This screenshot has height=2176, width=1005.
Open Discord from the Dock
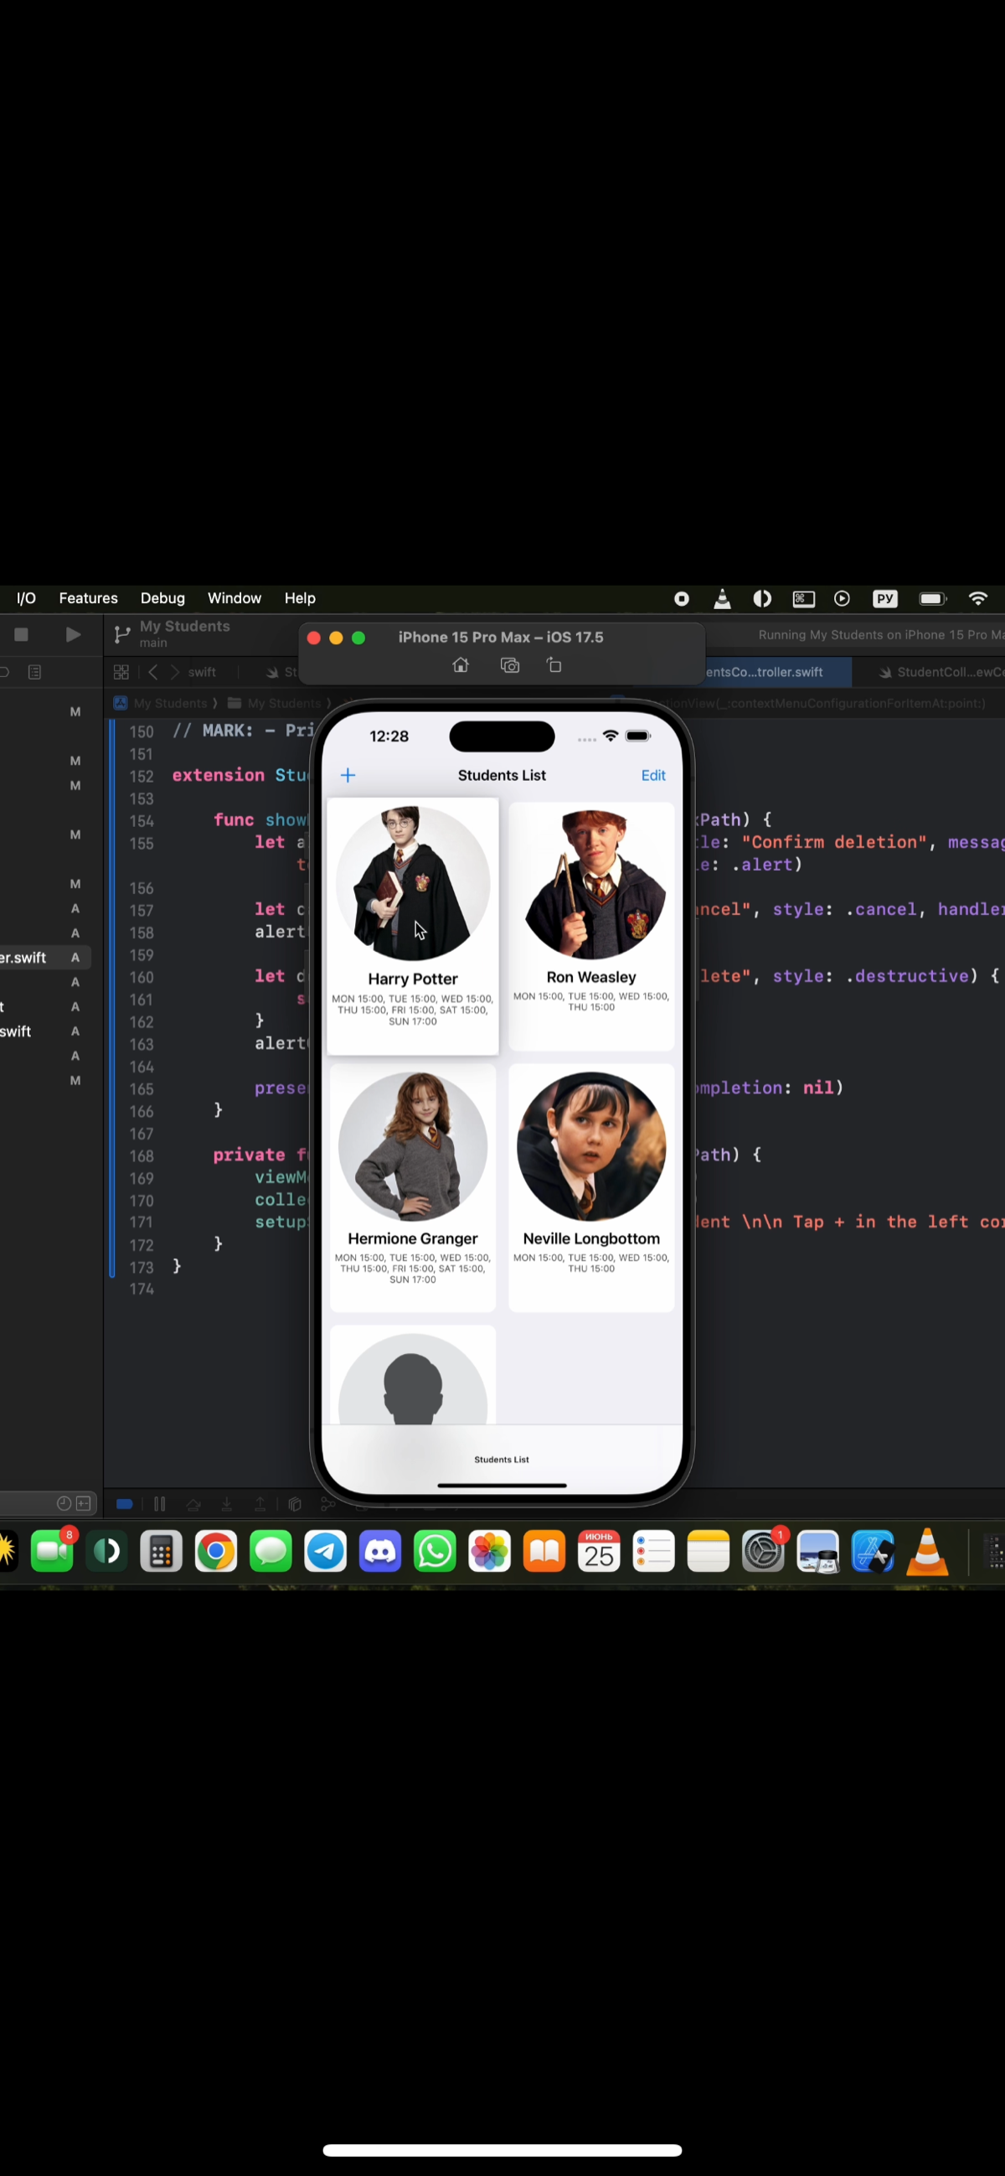pos(380,1550)
